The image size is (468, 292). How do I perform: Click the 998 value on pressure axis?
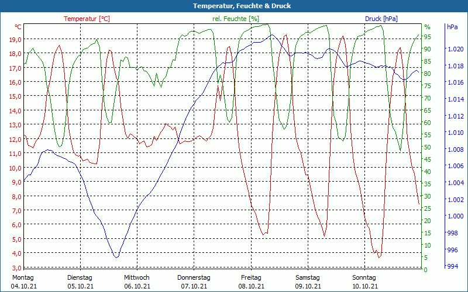(453, 233)
